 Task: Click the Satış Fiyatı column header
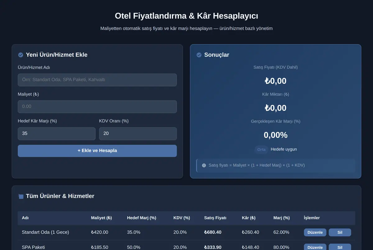[x=215, y=218]
